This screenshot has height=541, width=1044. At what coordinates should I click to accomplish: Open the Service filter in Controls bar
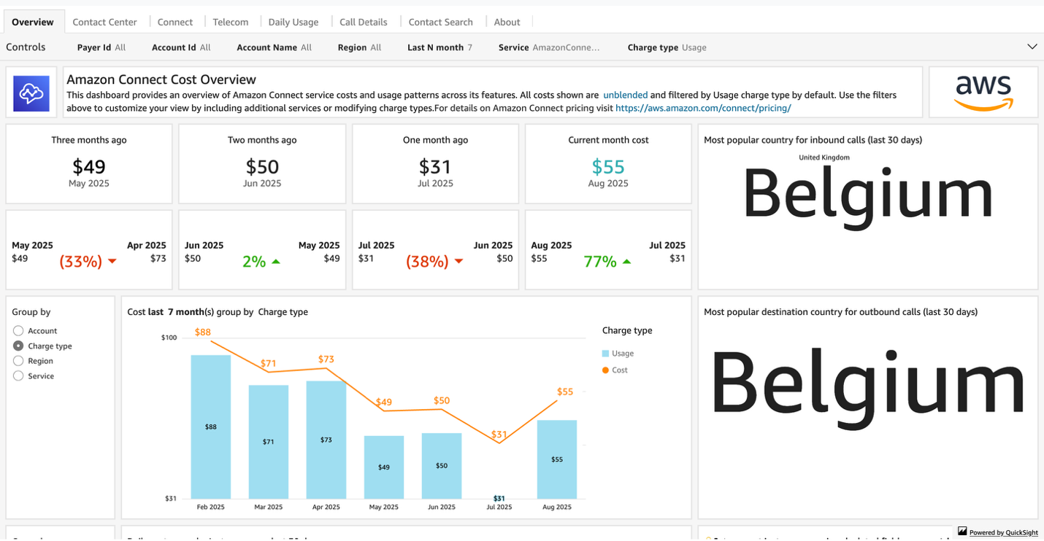coord(549,47)
